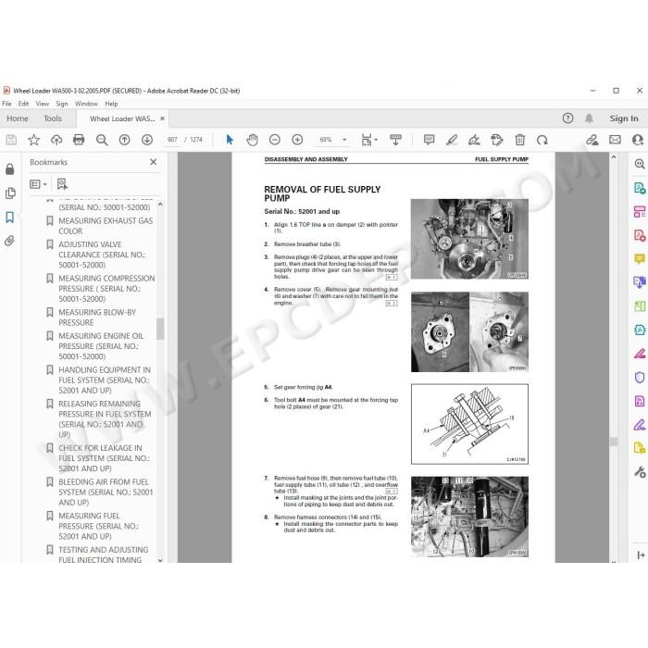Zoom in with plus icon

tap(297, 140)
